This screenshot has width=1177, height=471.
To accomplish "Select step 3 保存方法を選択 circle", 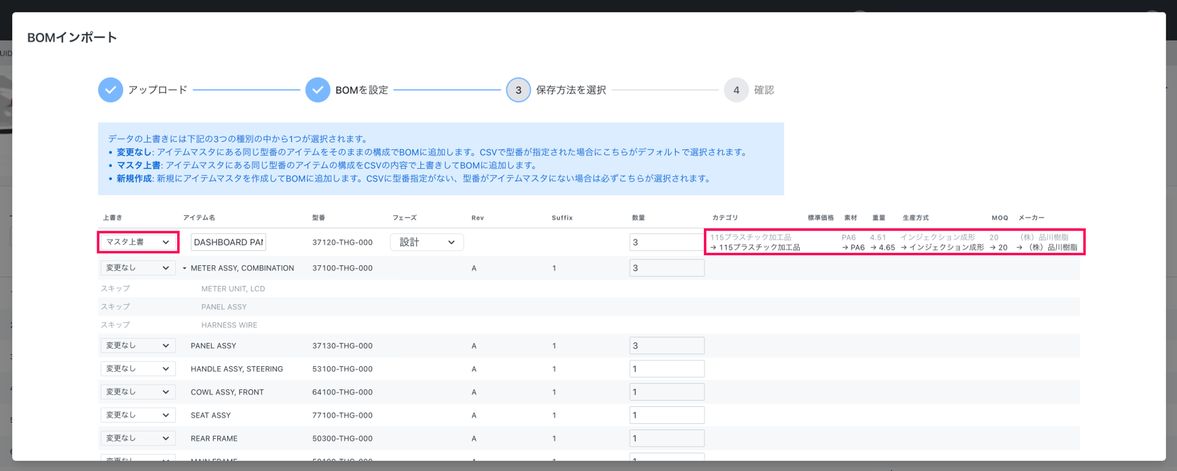I will 518,90.
